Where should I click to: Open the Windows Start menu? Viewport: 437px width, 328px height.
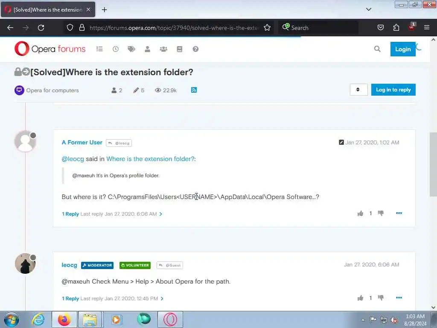coord(11,319)
